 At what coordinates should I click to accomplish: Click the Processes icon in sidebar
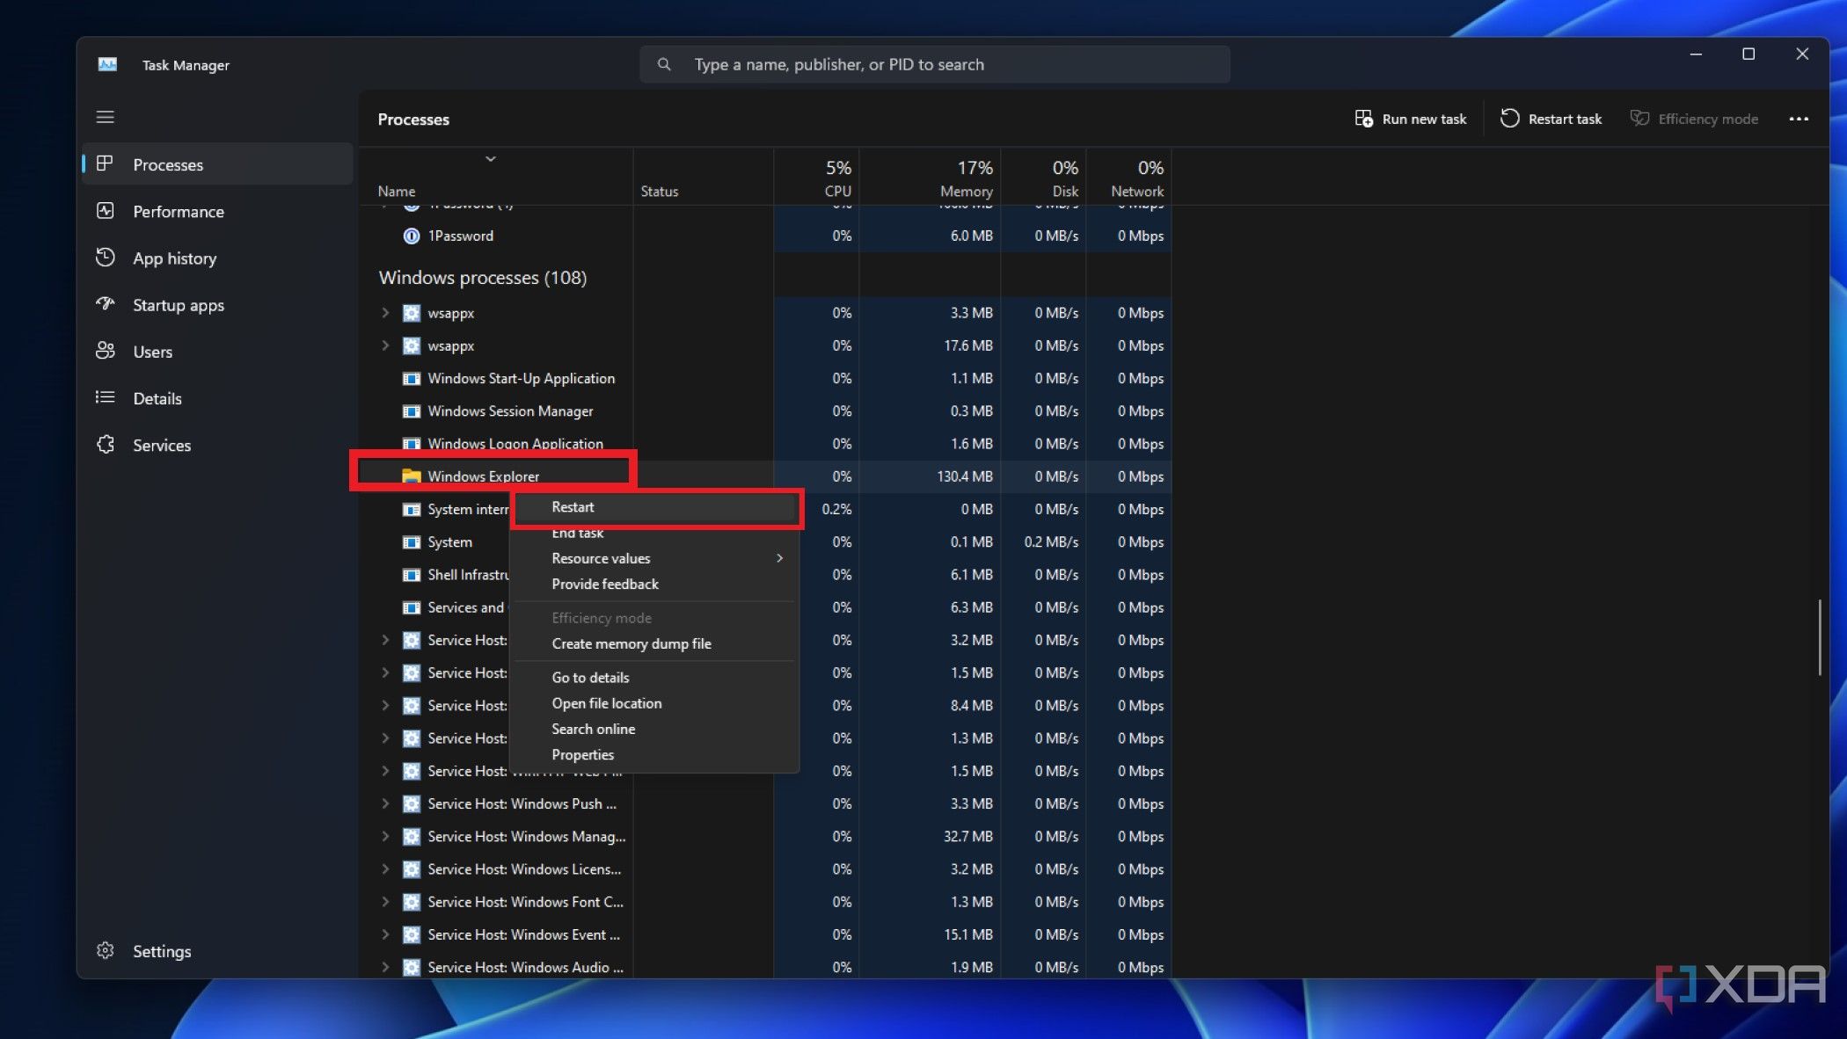(x=106, y=163)
